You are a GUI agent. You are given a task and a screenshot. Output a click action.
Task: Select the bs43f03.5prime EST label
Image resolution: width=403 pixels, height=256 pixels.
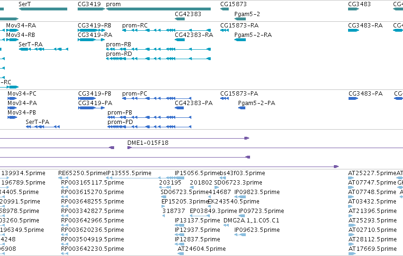pyautogui.click(x=242, y=173)
